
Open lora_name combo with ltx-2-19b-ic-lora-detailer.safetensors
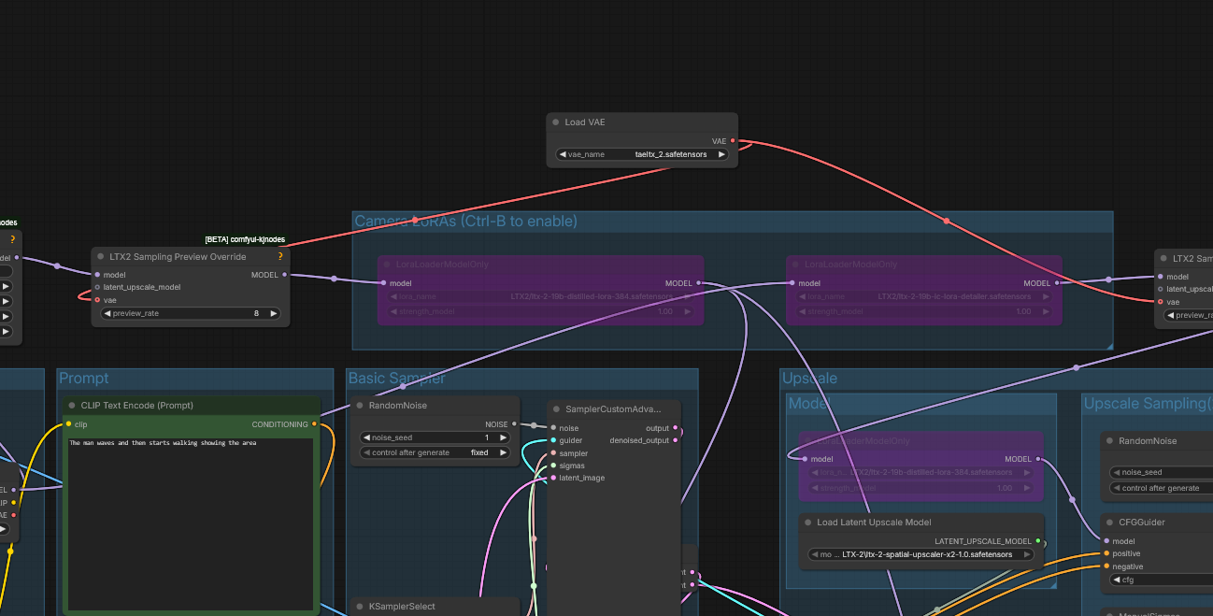pos(926,296)
